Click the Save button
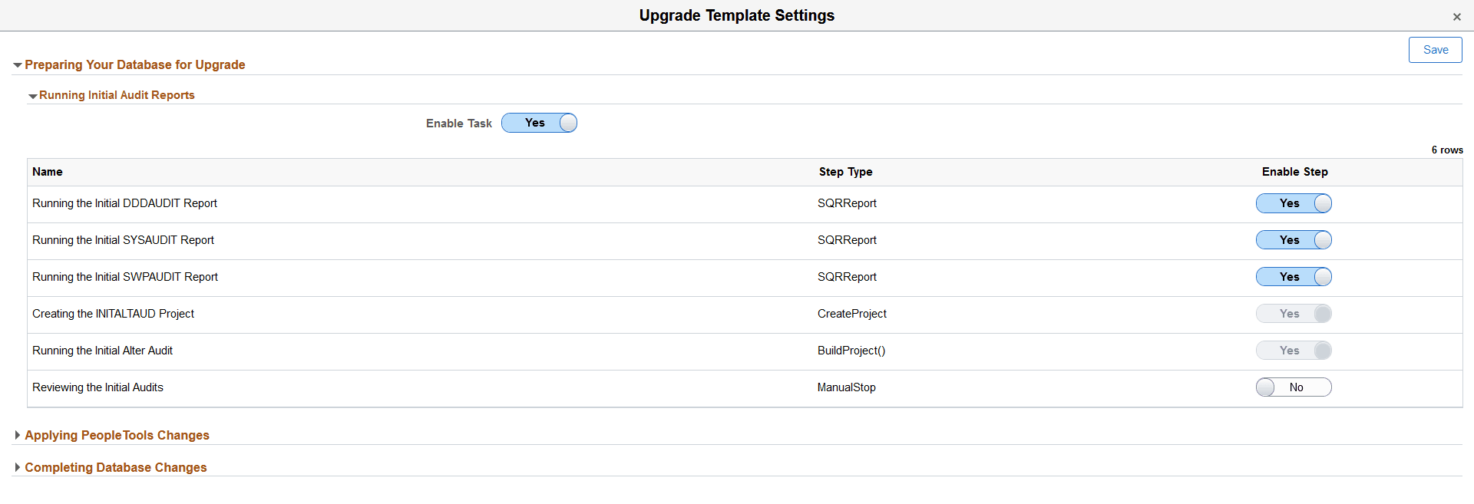The image size is (1474, 504). click(x=1435, y=49)
